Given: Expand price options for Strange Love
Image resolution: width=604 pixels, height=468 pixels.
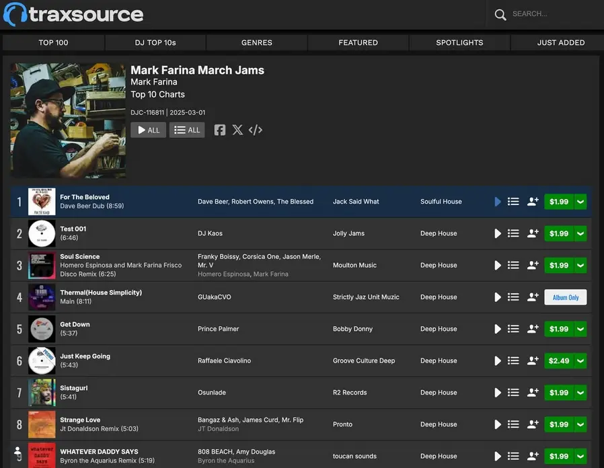Looking at the screenshot, I should pyautogui.click(x=580, y=424).
